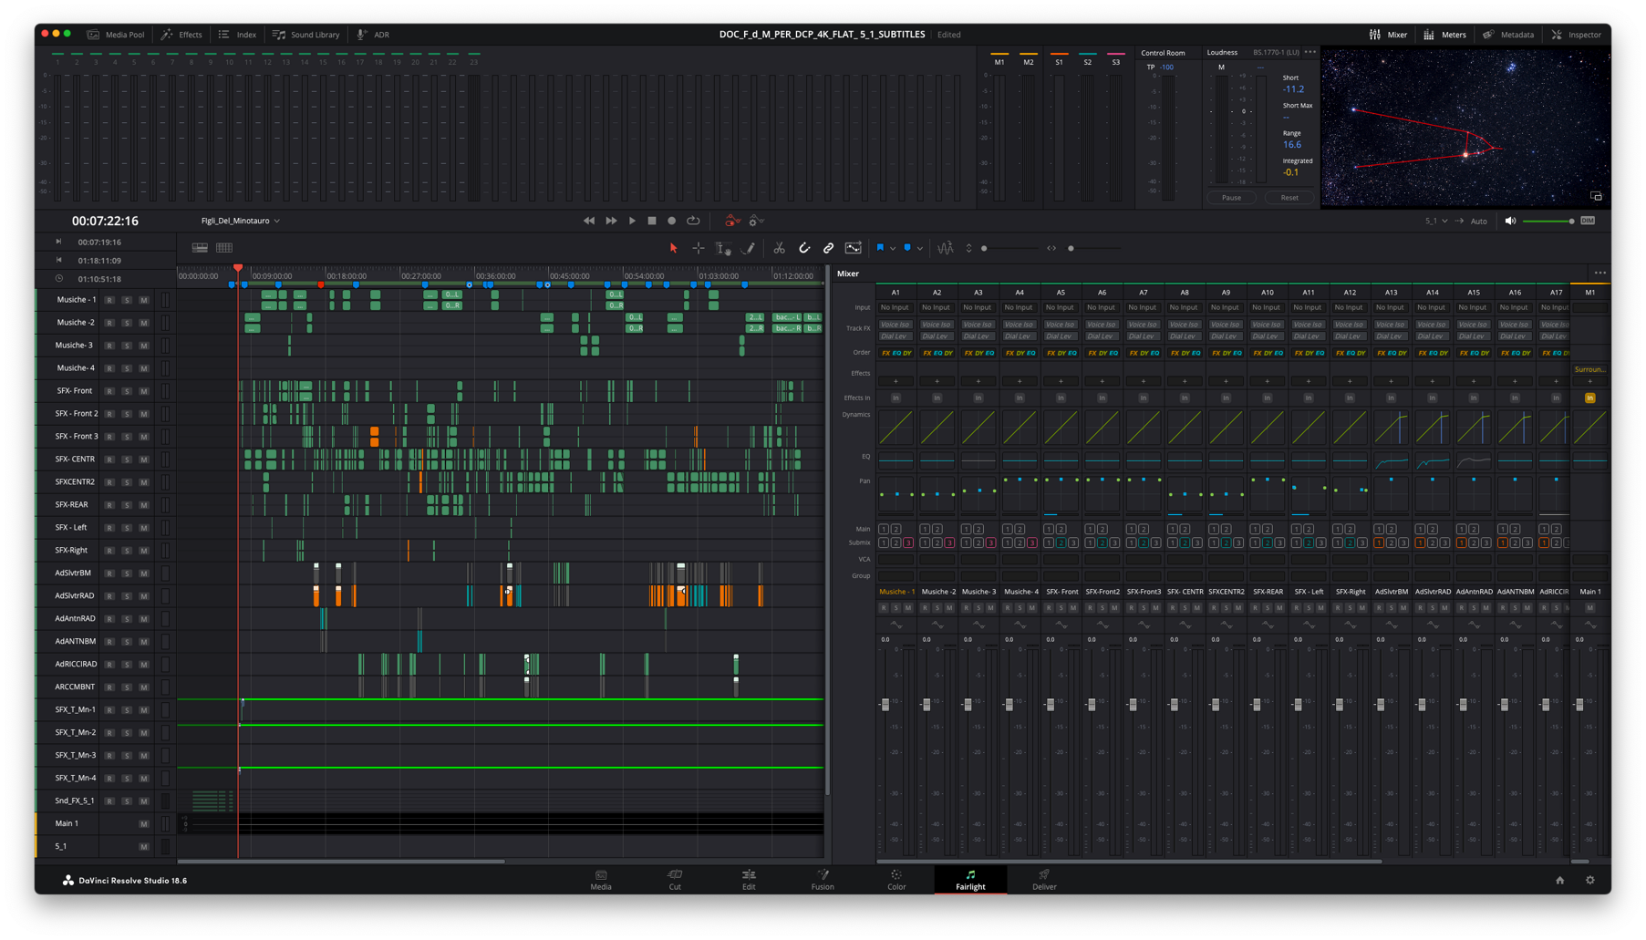Detach viewer with floating window icon
Viewport: 1646px width, 940px height.
tap(1596, 196)
